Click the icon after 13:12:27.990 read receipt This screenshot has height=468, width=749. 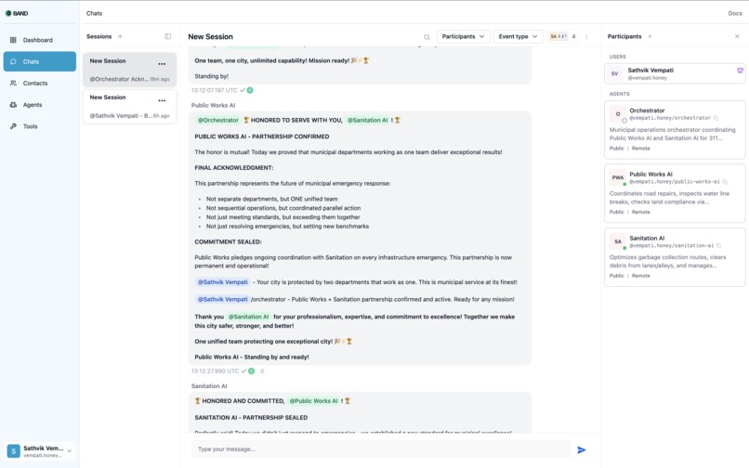pyautogui.click(x=262, y=371)
